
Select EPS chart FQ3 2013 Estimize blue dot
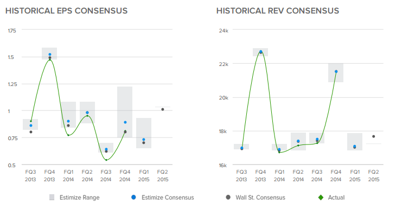(31, 126)
